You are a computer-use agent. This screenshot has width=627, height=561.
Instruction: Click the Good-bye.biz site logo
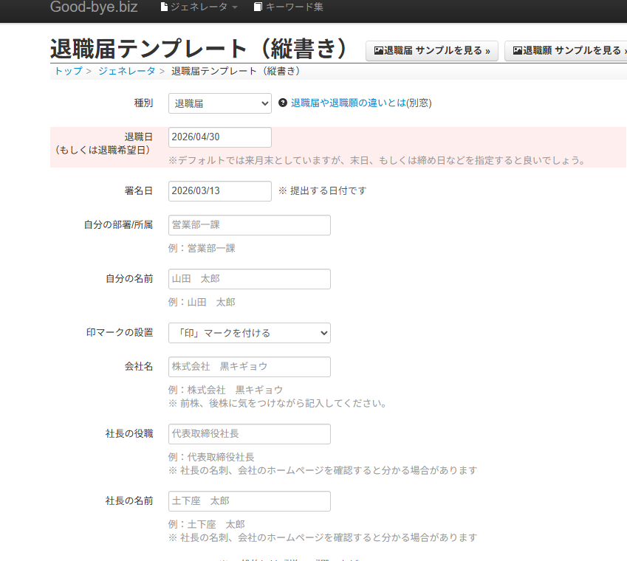pyautogui.click(x=94, y=7)
